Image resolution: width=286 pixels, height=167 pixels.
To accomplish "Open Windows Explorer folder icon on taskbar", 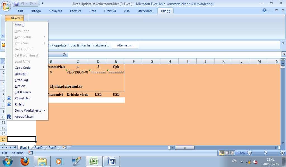I will [x=42, y=161].
